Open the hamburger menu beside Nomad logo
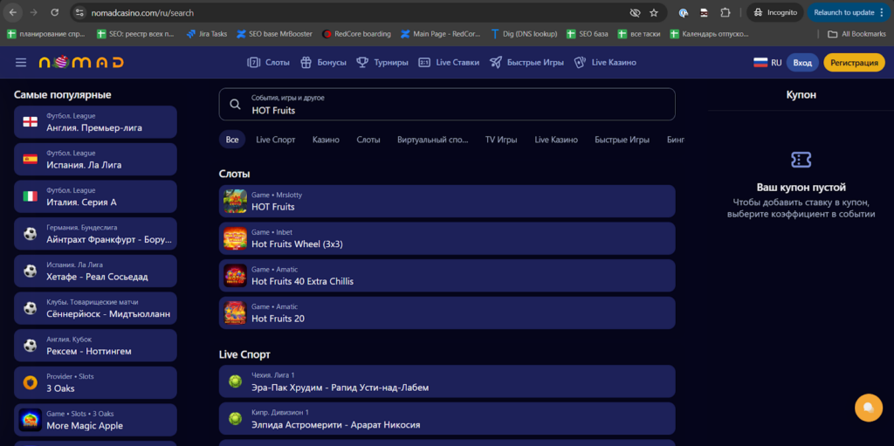 coord(21,62)
